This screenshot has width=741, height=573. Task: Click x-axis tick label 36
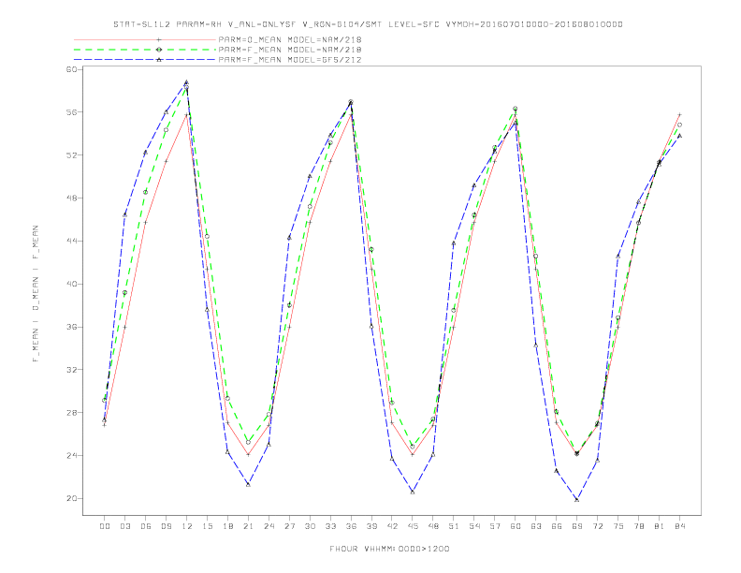coord(351,526)
